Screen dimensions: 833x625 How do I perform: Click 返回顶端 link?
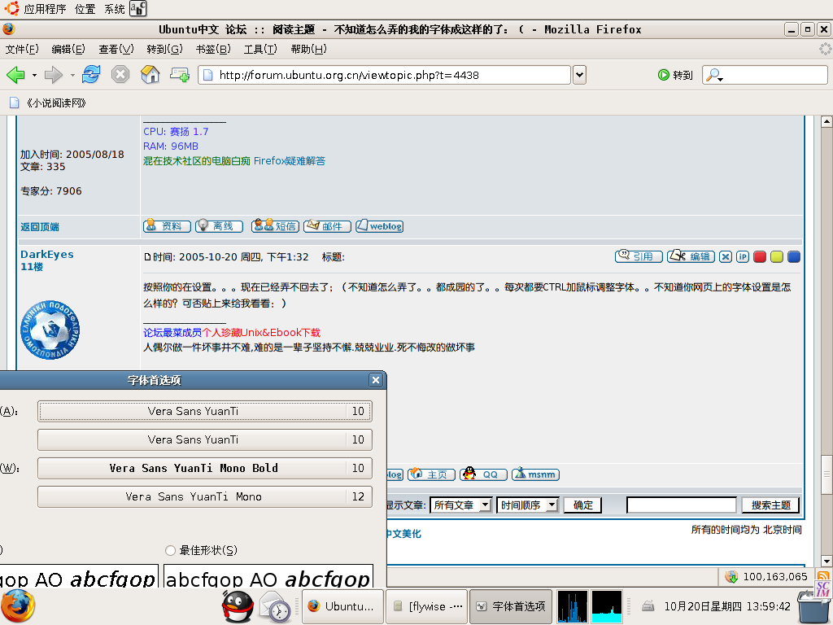click(40, 227)
